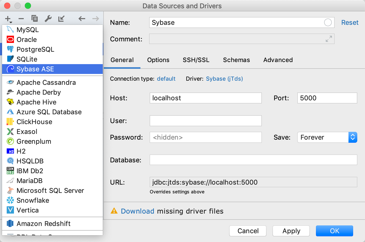
Task: Click the color circle in the Name field
Action: [x=328, y=22]
